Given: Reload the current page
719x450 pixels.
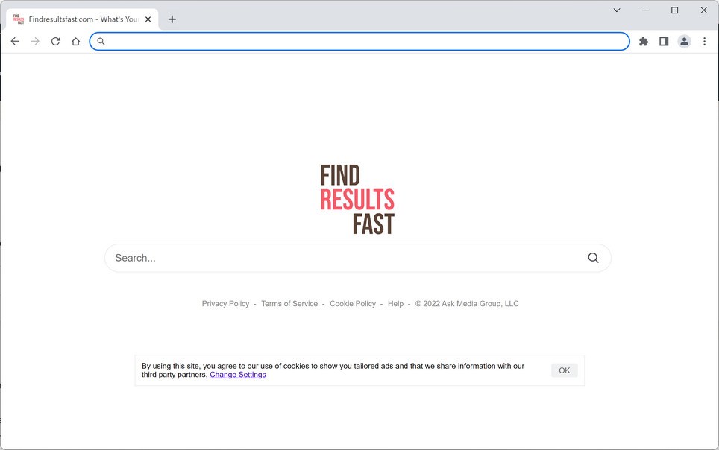Looking at the screenshot, I should [55, 42].
